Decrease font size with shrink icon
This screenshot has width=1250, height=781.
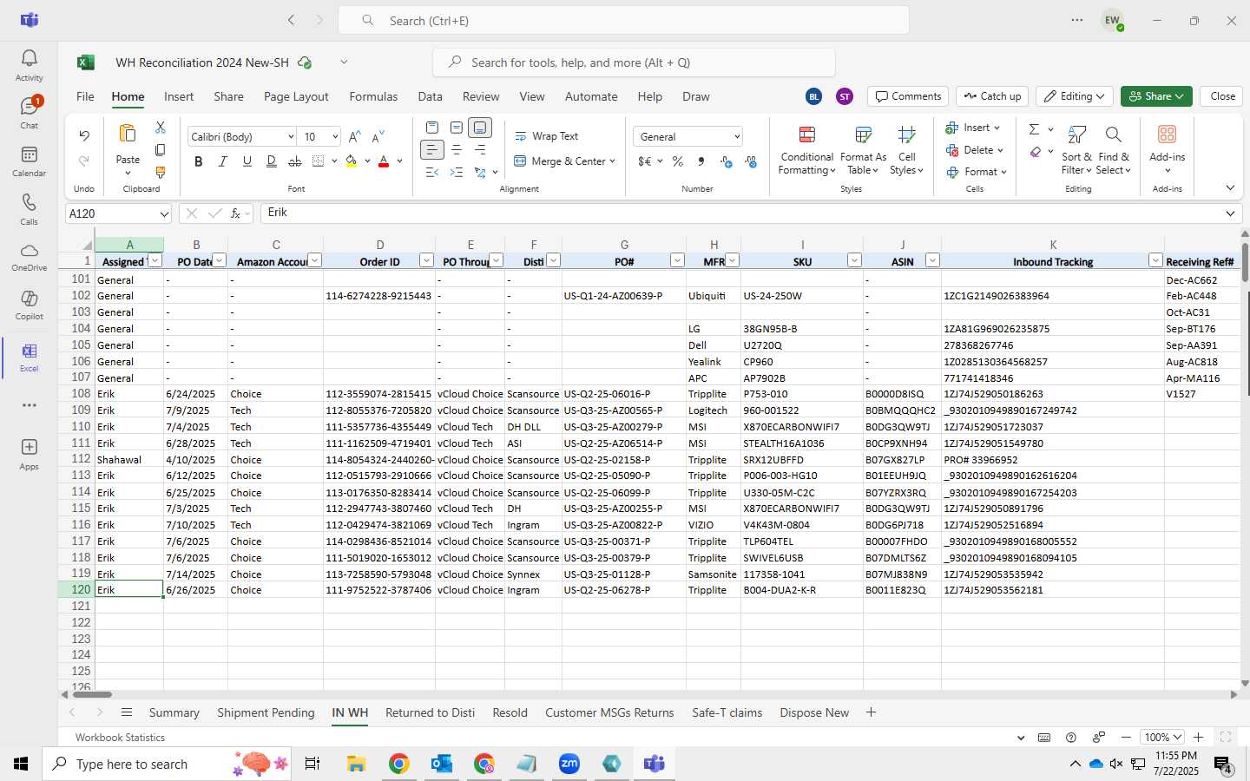click(x=378, y=137)
